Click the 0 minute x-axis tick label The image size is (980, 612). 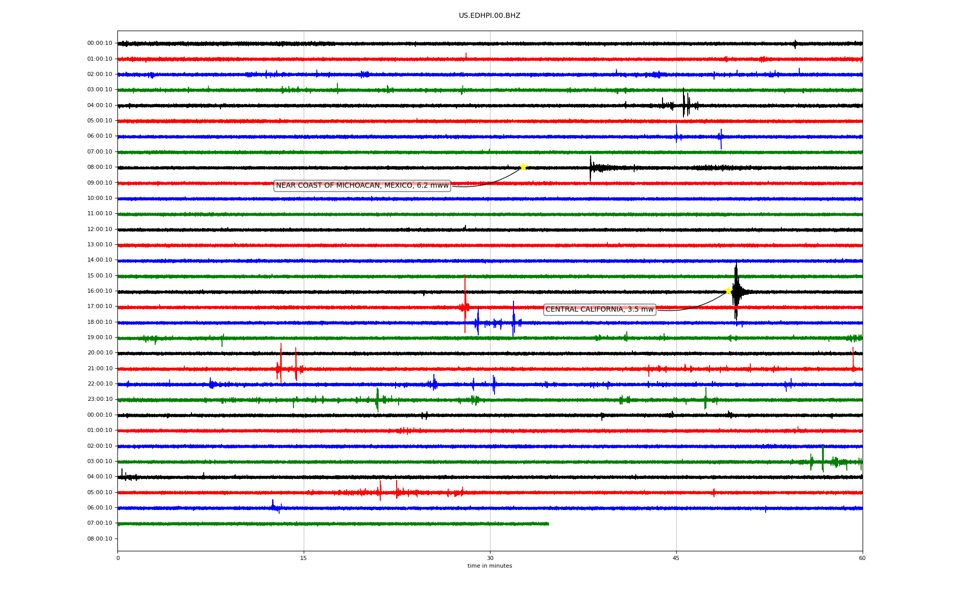coord(118,558)
